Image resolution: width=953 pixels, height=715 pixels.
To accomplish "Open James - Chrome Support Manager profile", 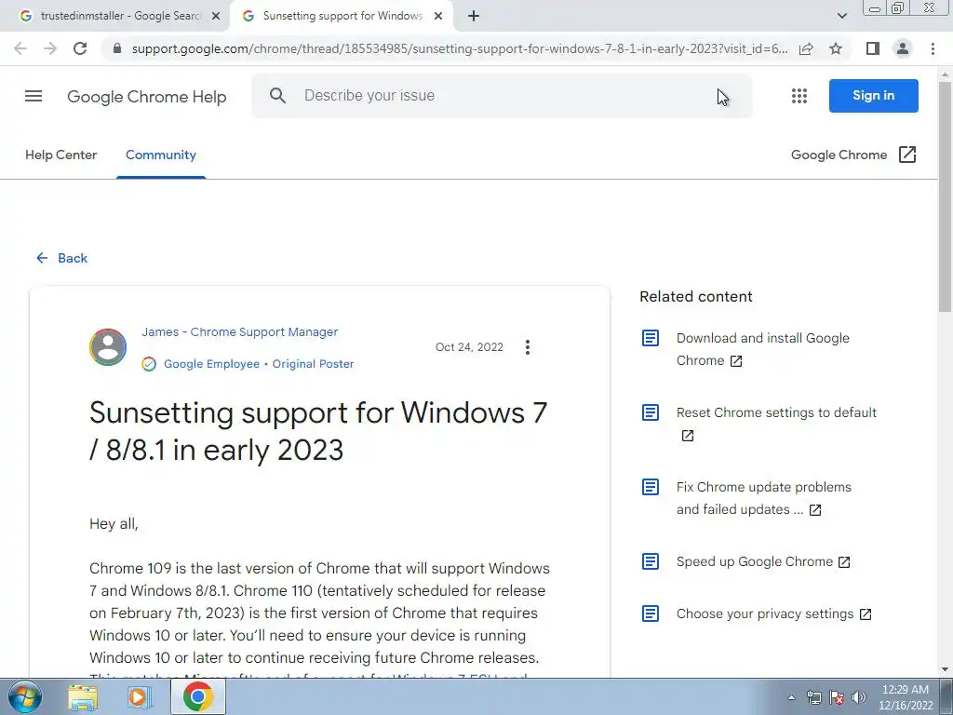I will click(239, 332).
